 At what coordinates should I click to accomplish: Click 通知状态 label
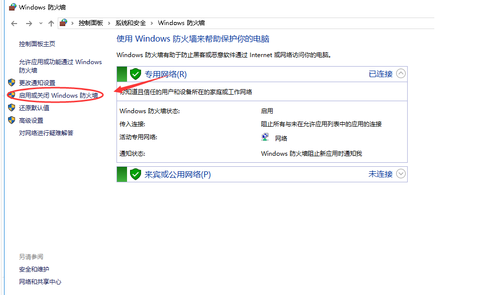tap(132, 154)
